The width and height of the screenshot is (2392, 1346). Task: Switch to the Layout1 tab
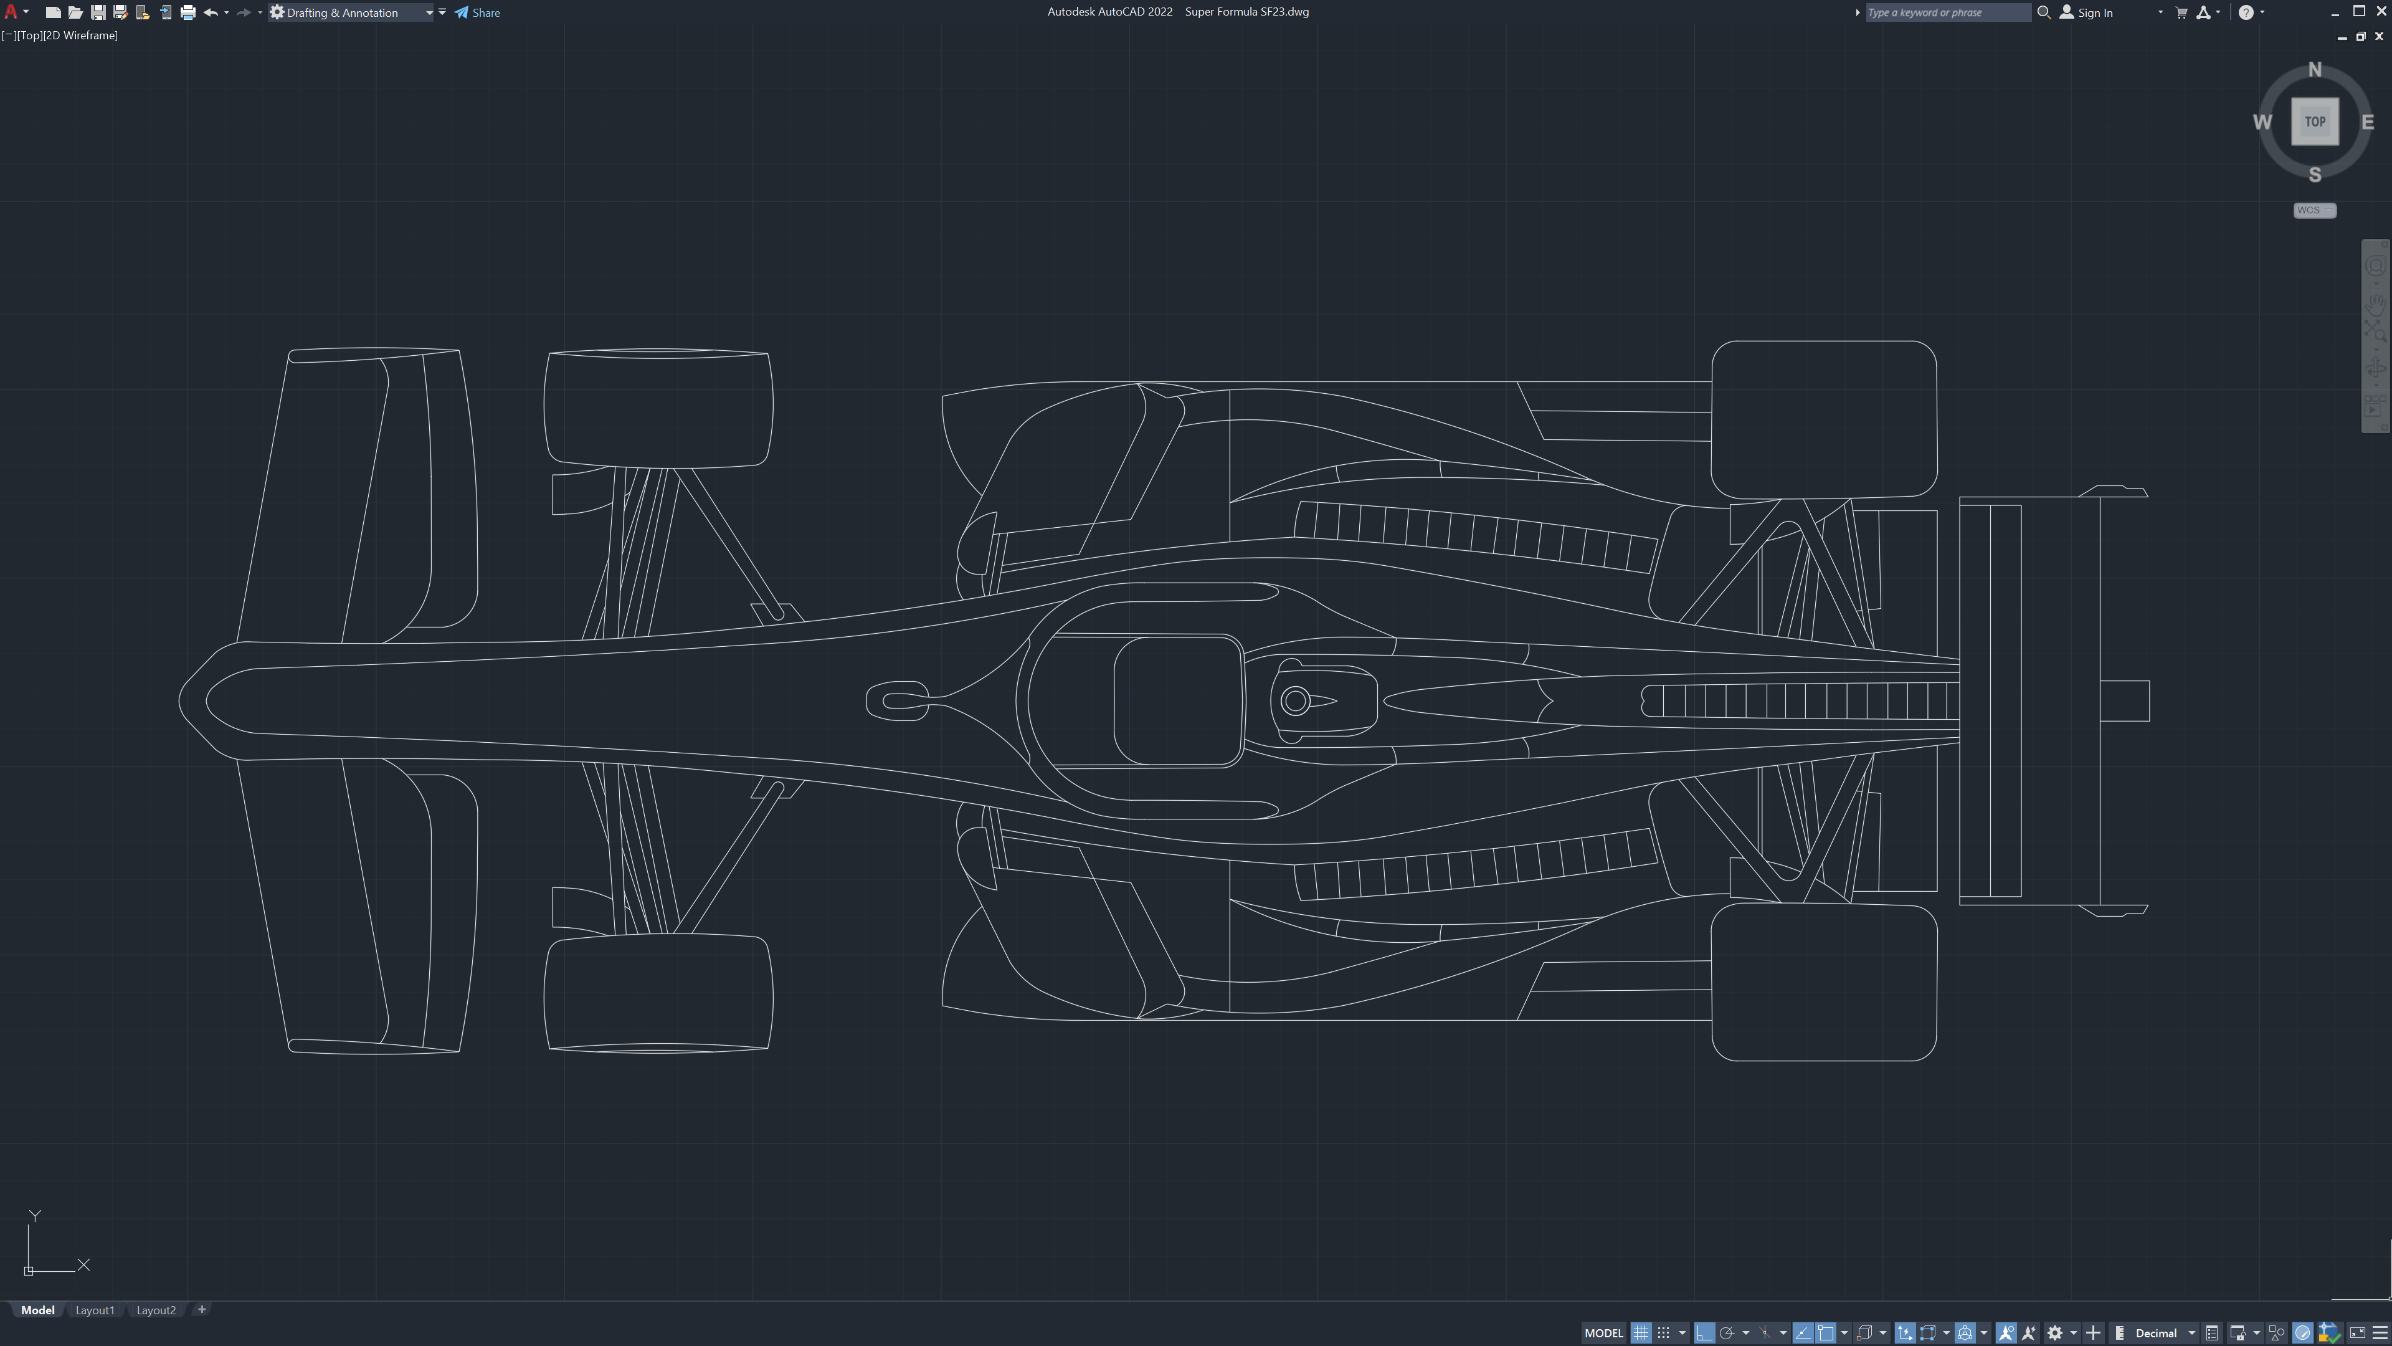95,1310
